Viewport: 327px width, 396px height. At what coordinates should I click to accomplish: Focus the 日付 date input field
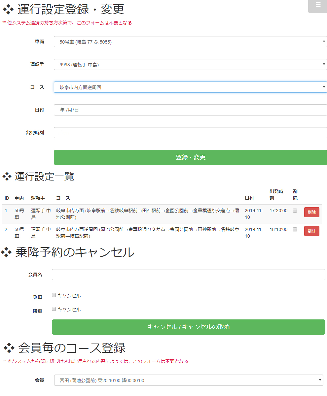[x=190, y=110]
